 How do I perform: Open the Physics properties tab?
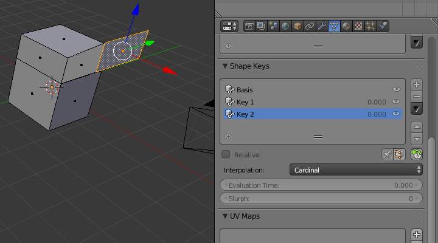383,26
